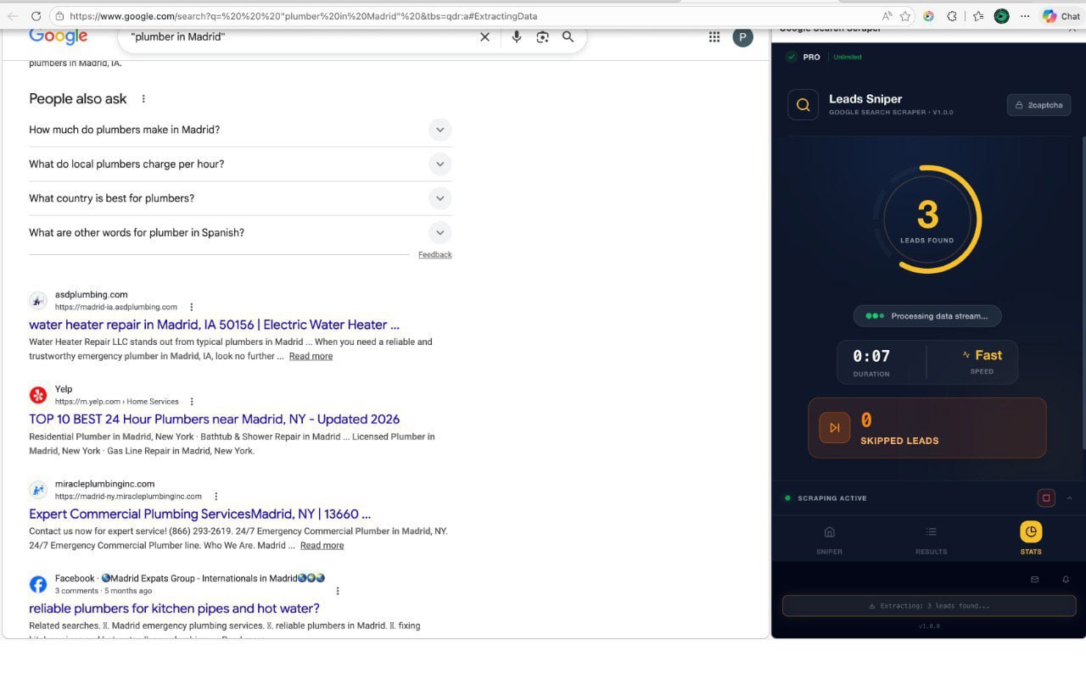Click the Skipped Leads card
Viewport: 1086px width, 678px height.
click(926, 428)
